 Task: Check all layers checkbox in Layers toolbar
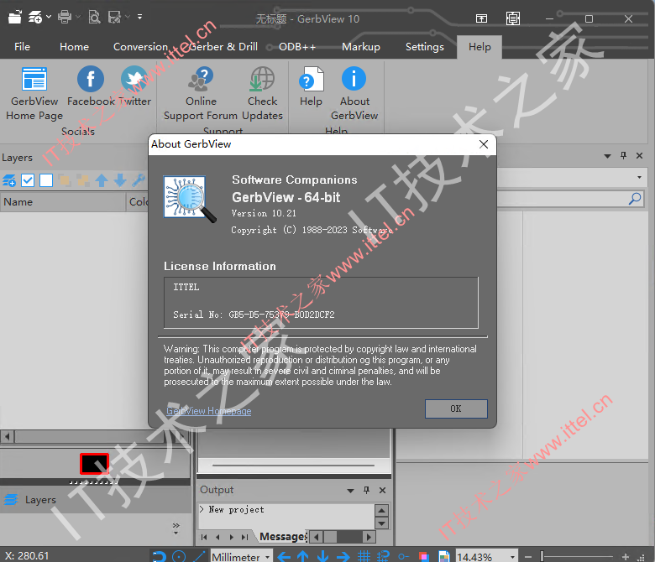point(28,180)
